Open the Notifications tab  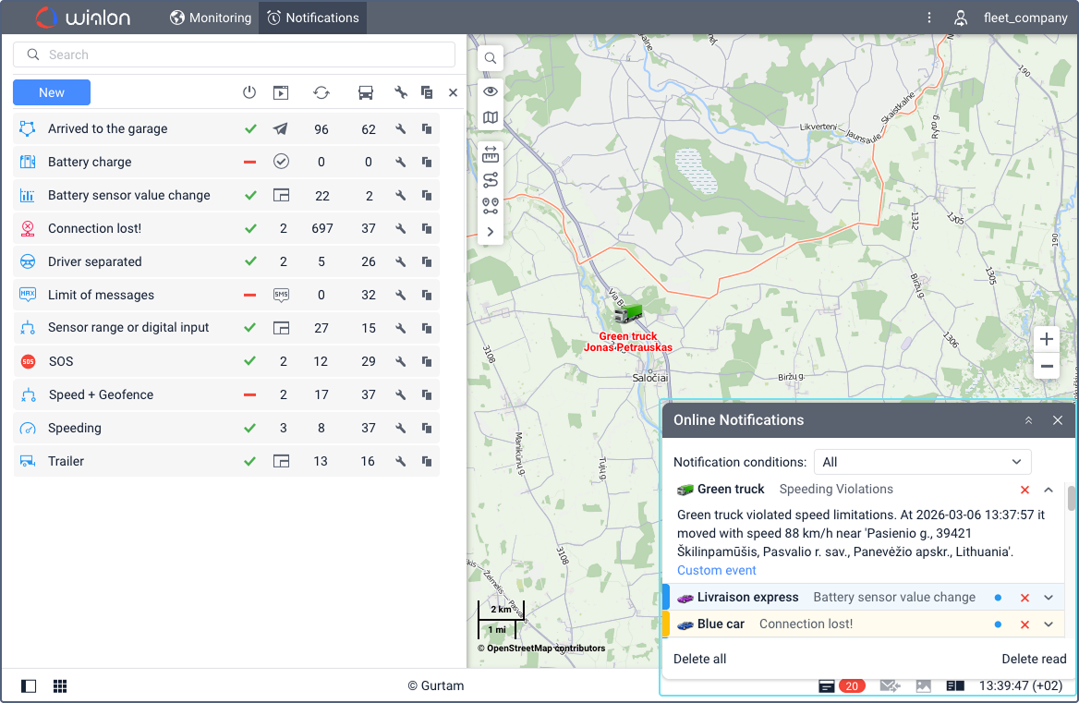(x=312, y=18)
